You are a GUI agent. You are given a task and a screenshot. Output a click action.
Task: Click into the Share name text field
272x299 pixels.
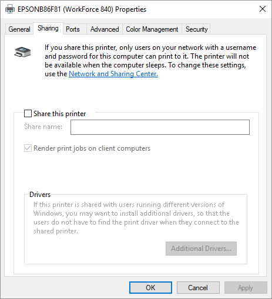point(160,127)
